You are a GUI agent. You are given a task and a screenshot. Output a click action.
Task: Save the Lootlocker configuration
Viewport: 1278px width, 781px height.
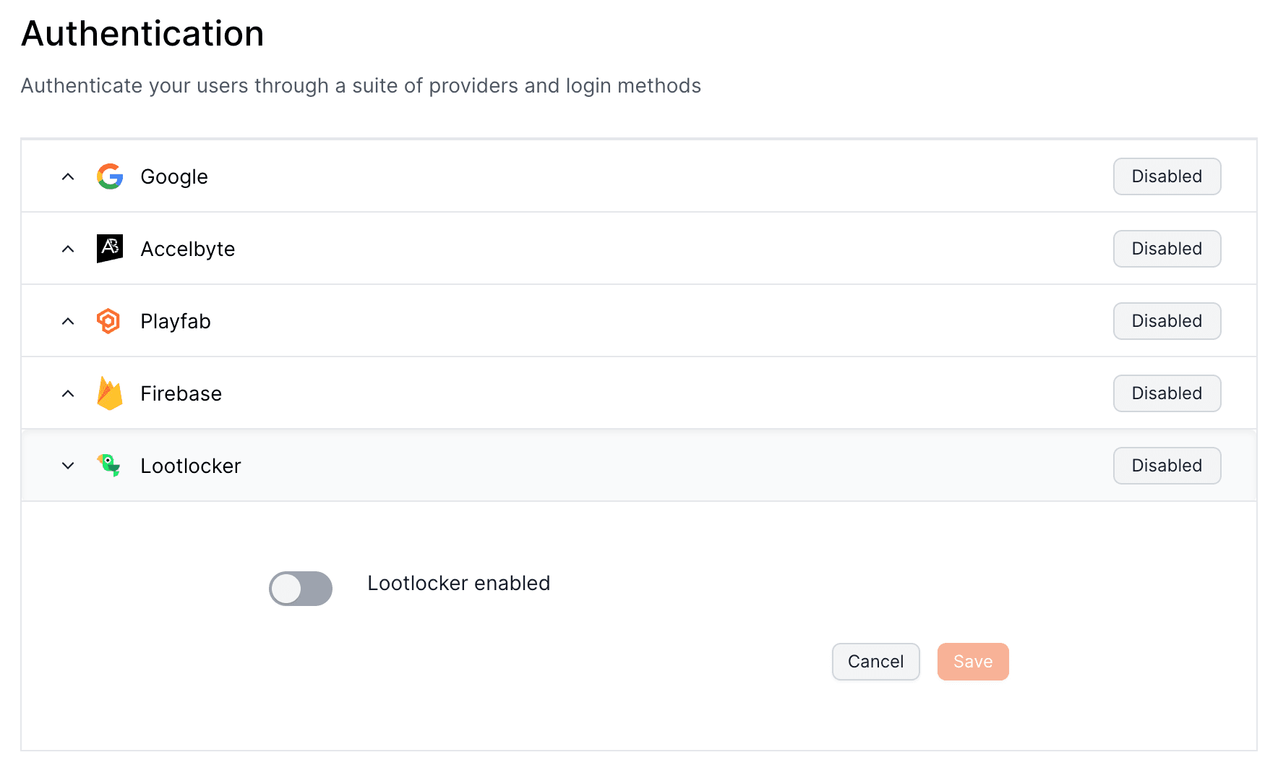[x=972, y=661]
